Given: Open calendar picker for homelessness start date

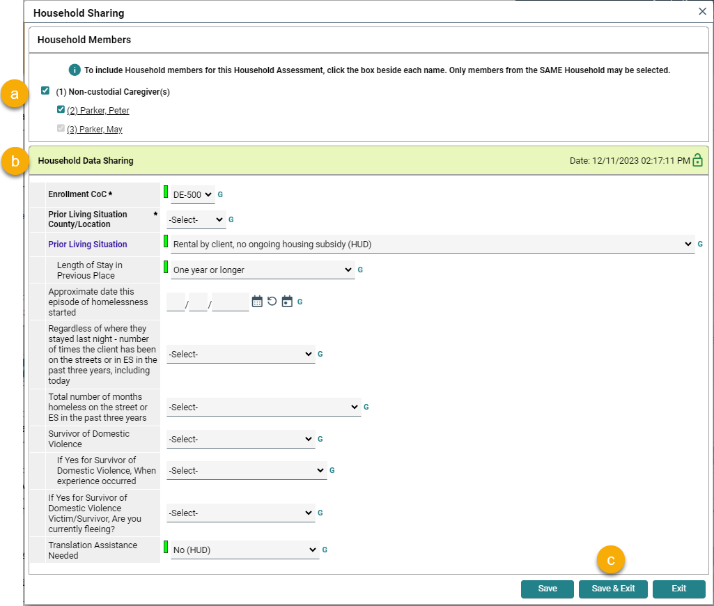Looking at the screenshot, I should click(x=257, y=302).
